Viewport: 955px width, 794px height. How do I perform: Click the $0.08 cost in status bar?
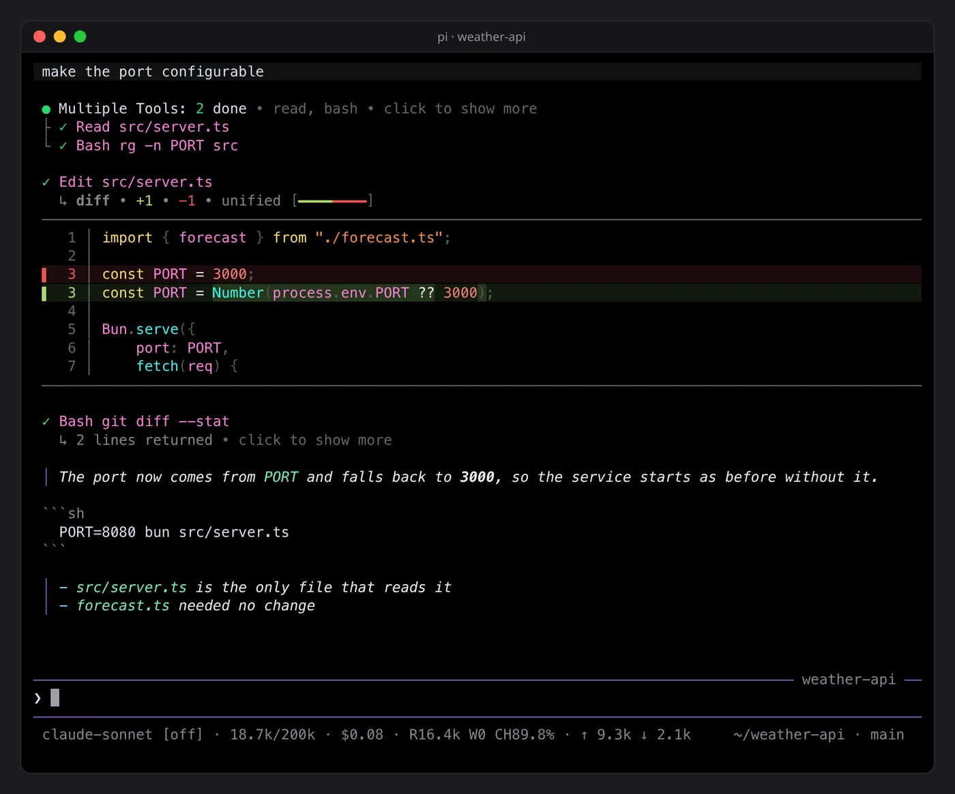click(x=362, y=735)
